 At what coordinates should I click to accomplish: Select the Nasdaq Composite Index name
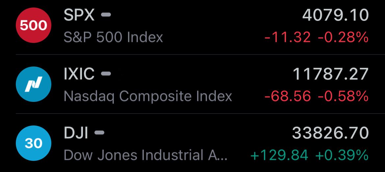click(x=148, y=97)
